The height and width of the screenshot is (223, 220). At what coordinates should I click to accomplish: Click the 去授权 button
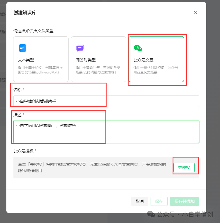(x=184, y=168)
